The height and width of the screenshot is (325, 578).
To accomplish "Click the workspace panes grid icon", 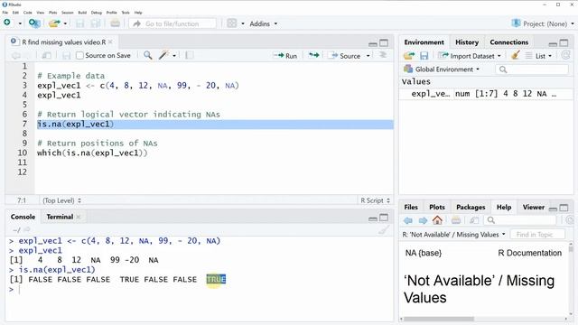I will (232, 23).
